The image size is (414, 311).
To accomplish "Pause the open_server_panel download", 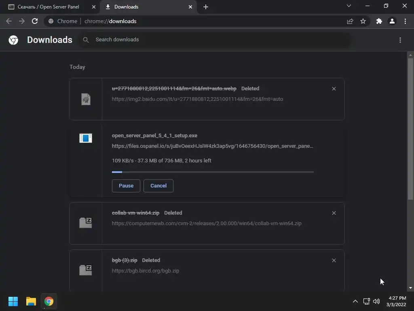I will pos(126,185).
